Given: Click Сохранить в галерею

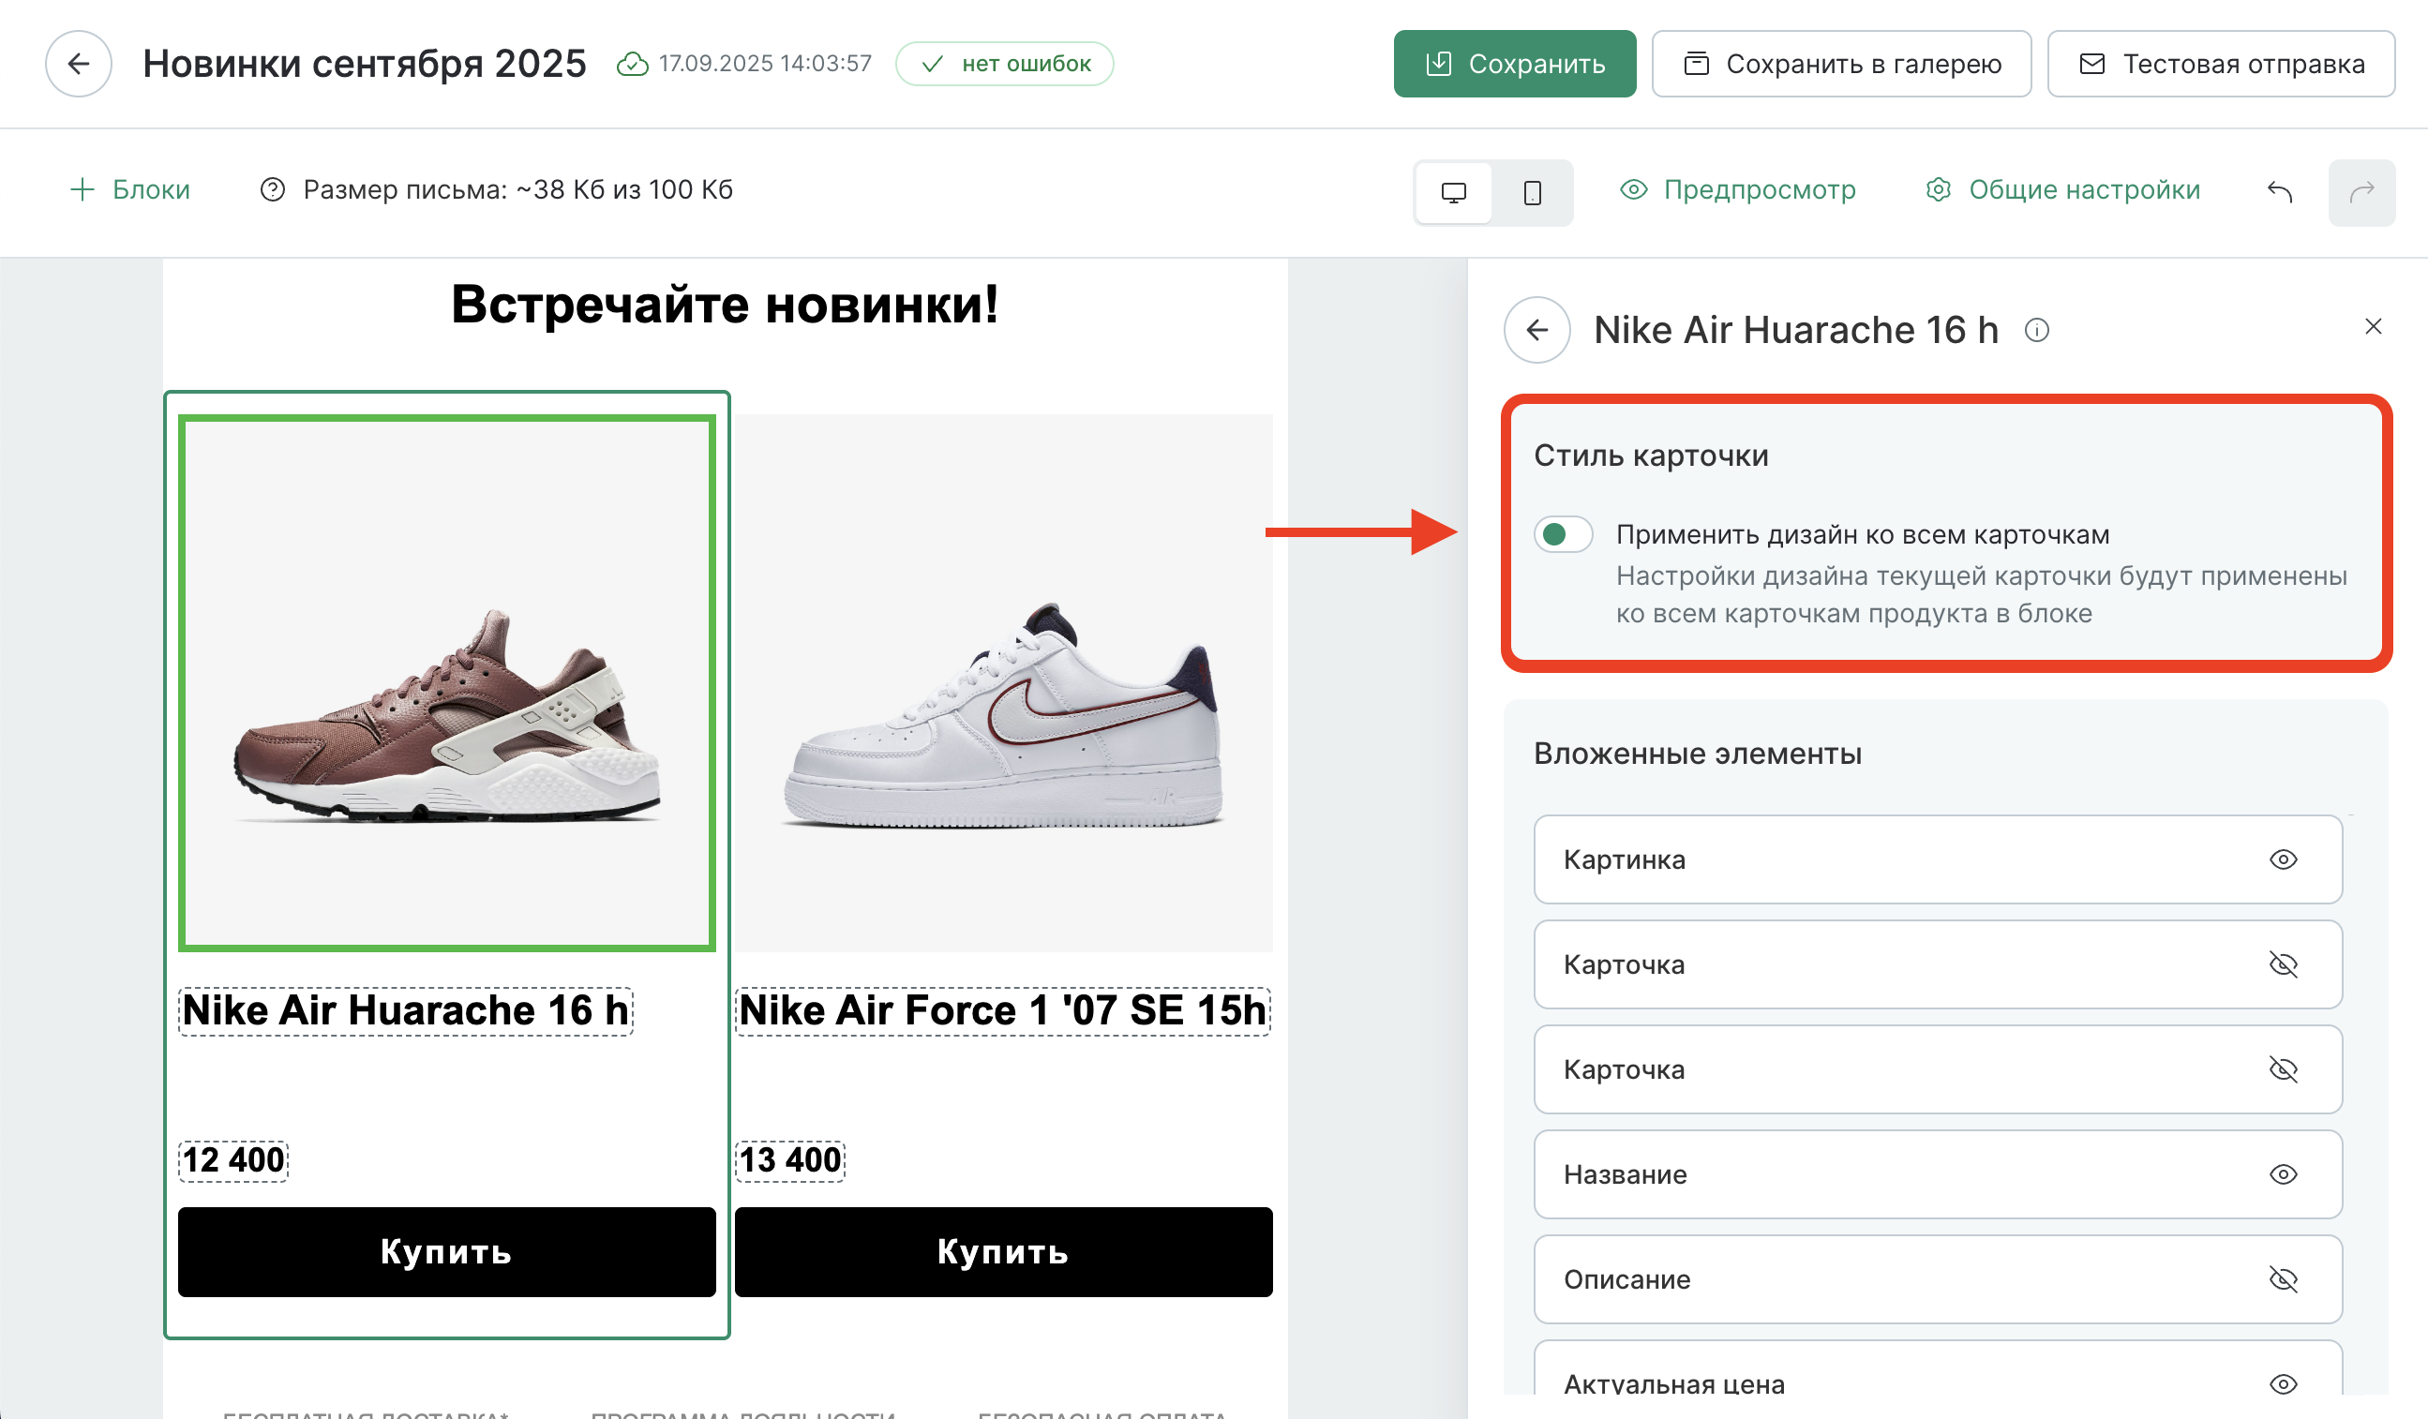Looking at the screenshot, I should coord(1841,64).
